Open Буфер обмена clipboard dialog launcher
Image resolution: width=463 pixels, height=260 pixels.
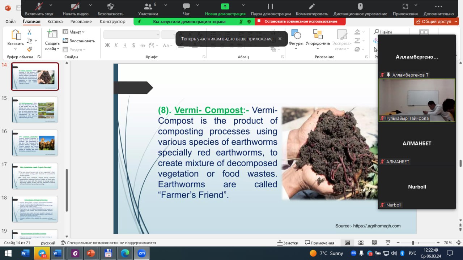(39, 57)
